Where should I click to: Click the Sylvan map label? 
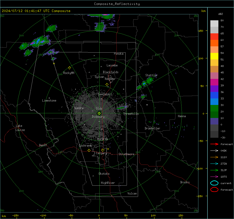tap(99, 77)
